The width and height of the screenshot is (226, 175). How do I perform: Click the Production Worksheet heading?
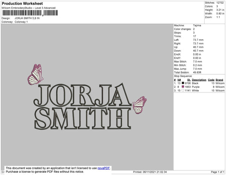22,4
